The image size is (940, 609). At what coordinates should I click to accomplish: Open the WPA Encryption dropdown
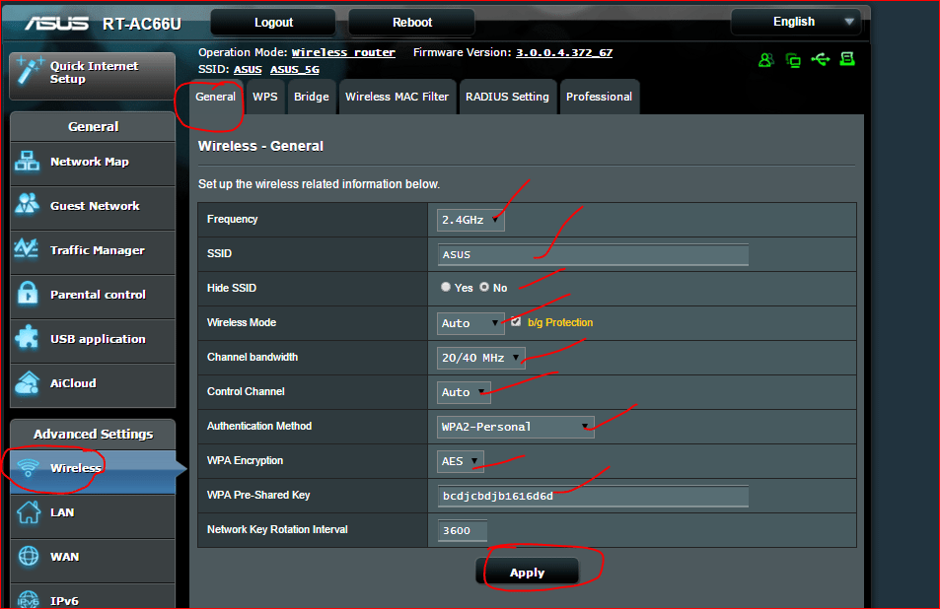(460, 461)
